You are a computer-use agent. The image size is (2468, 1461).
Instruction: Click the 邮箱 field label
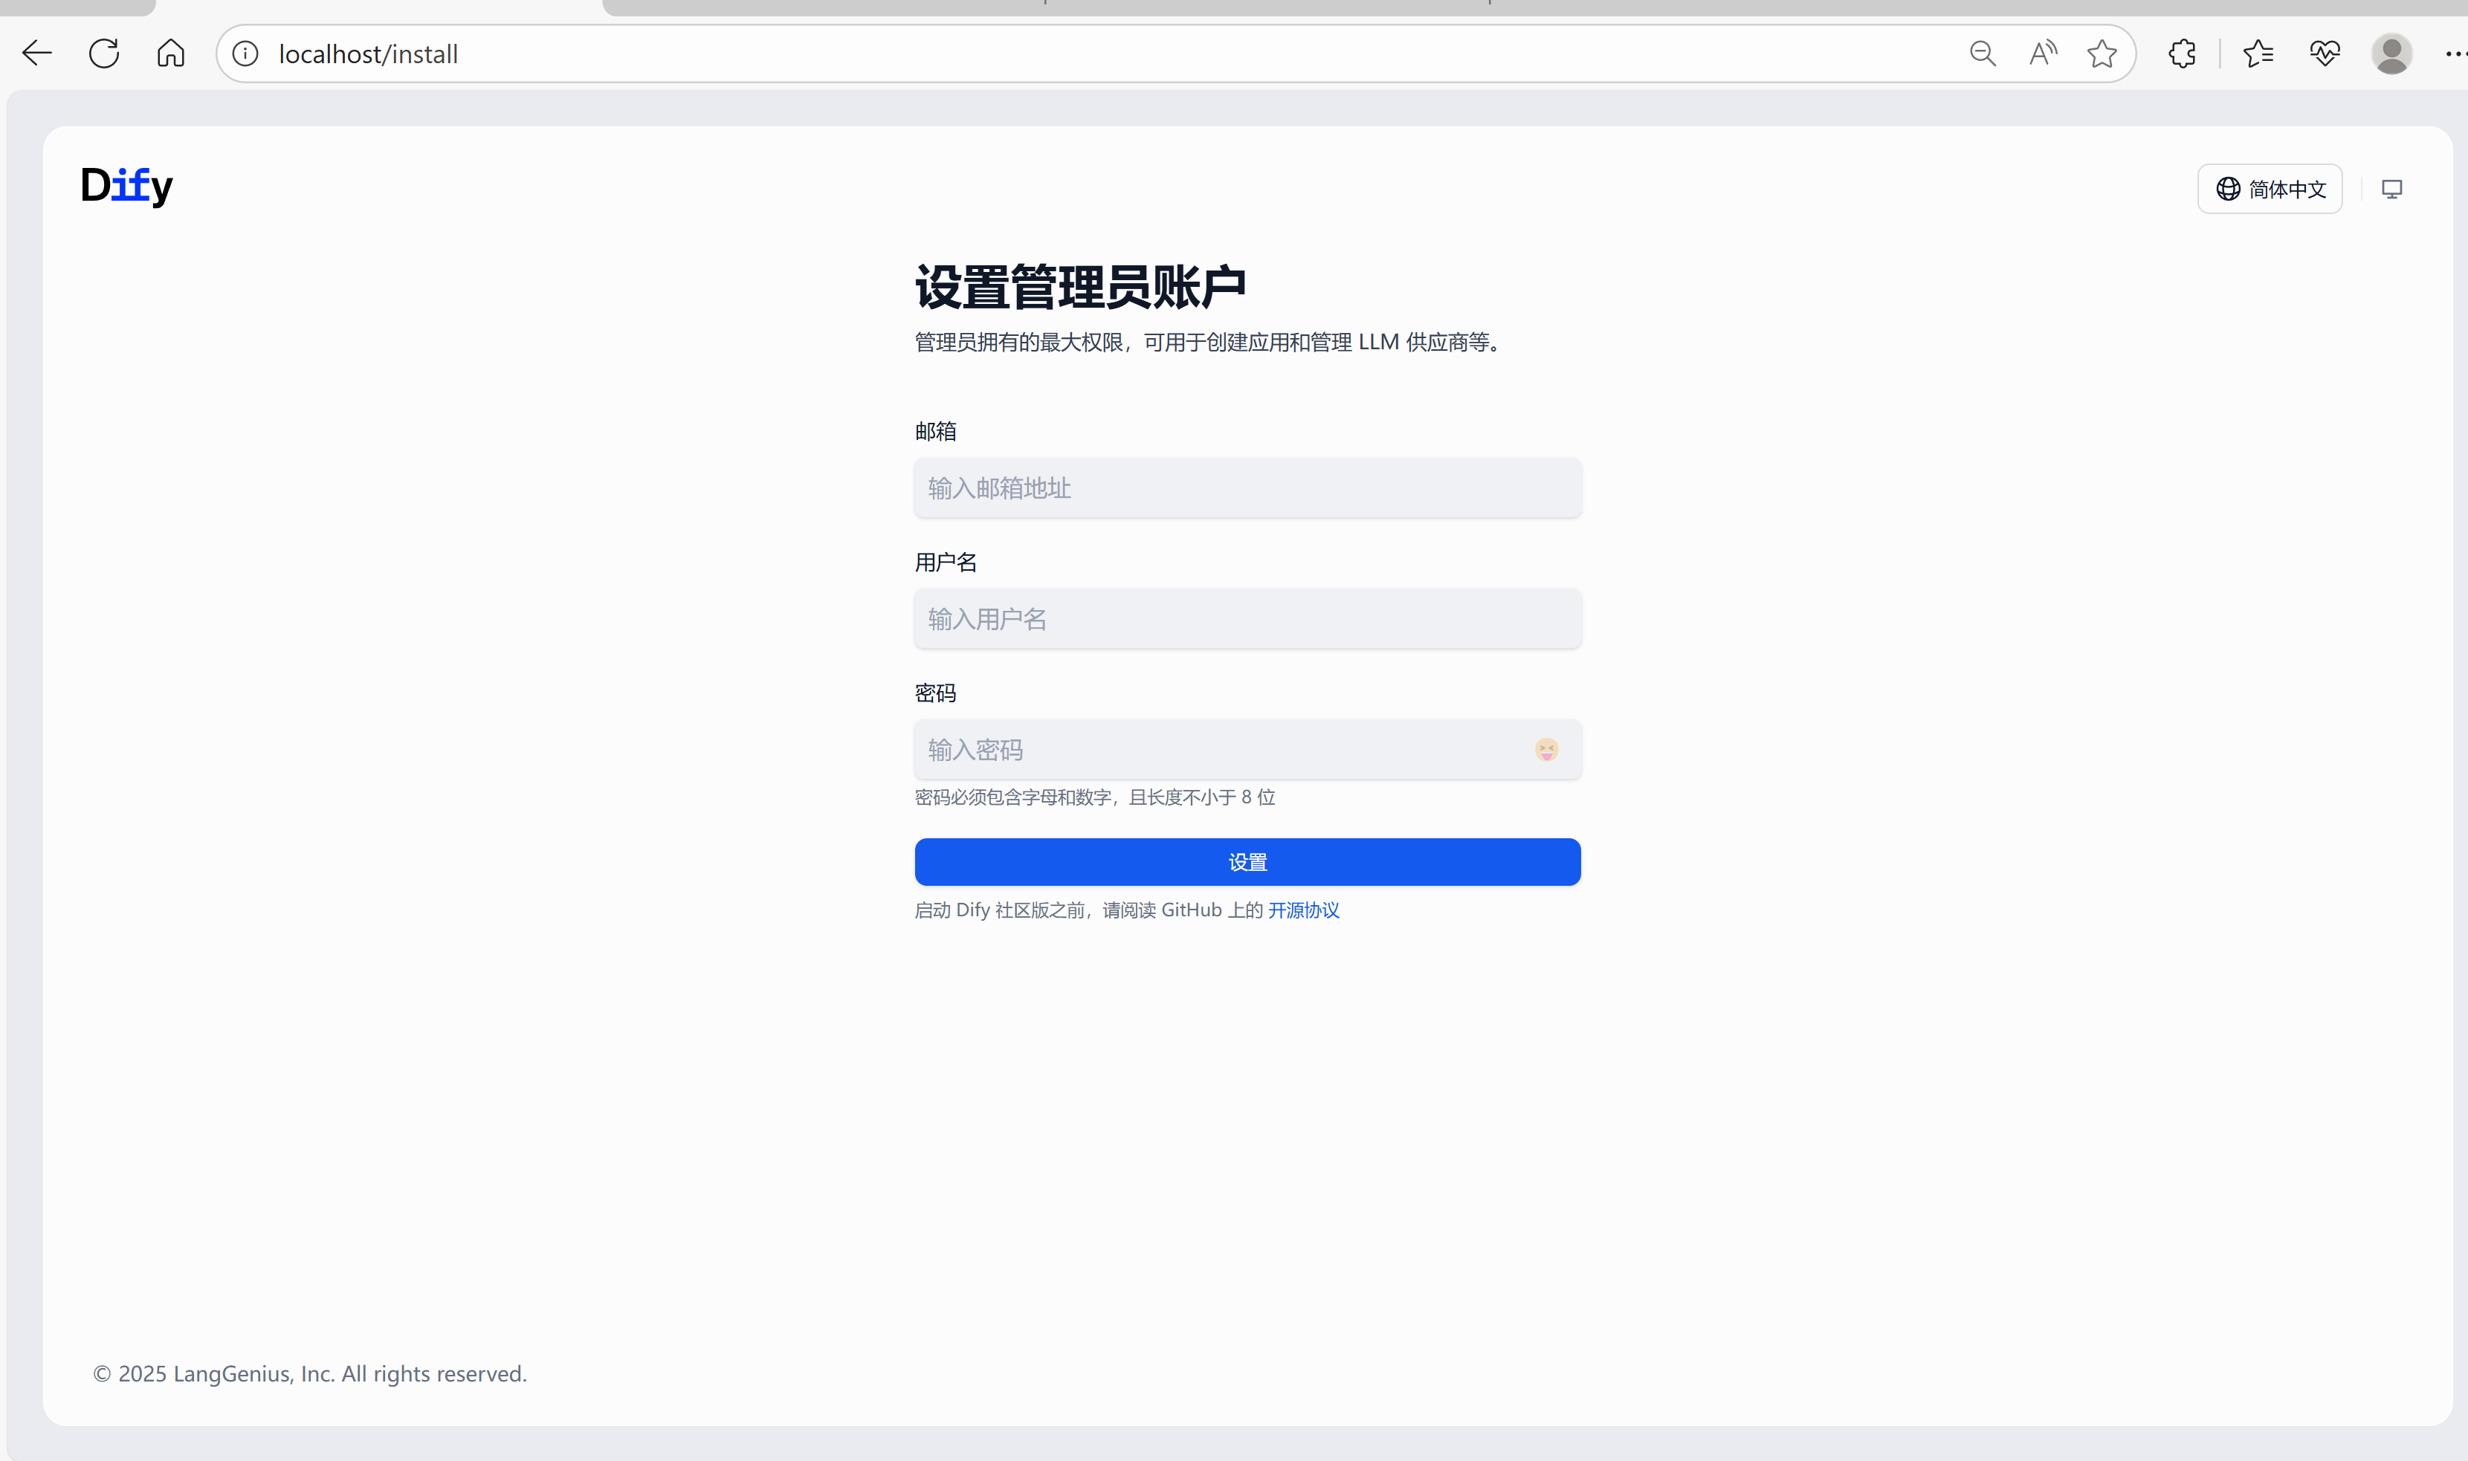point(936,431)
